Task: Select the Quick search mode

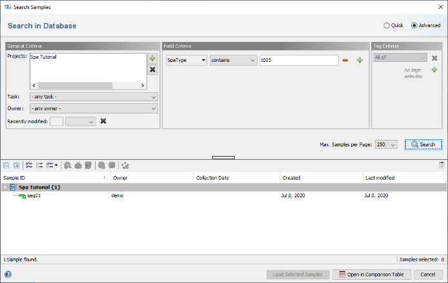Action: tap(387, 26)
